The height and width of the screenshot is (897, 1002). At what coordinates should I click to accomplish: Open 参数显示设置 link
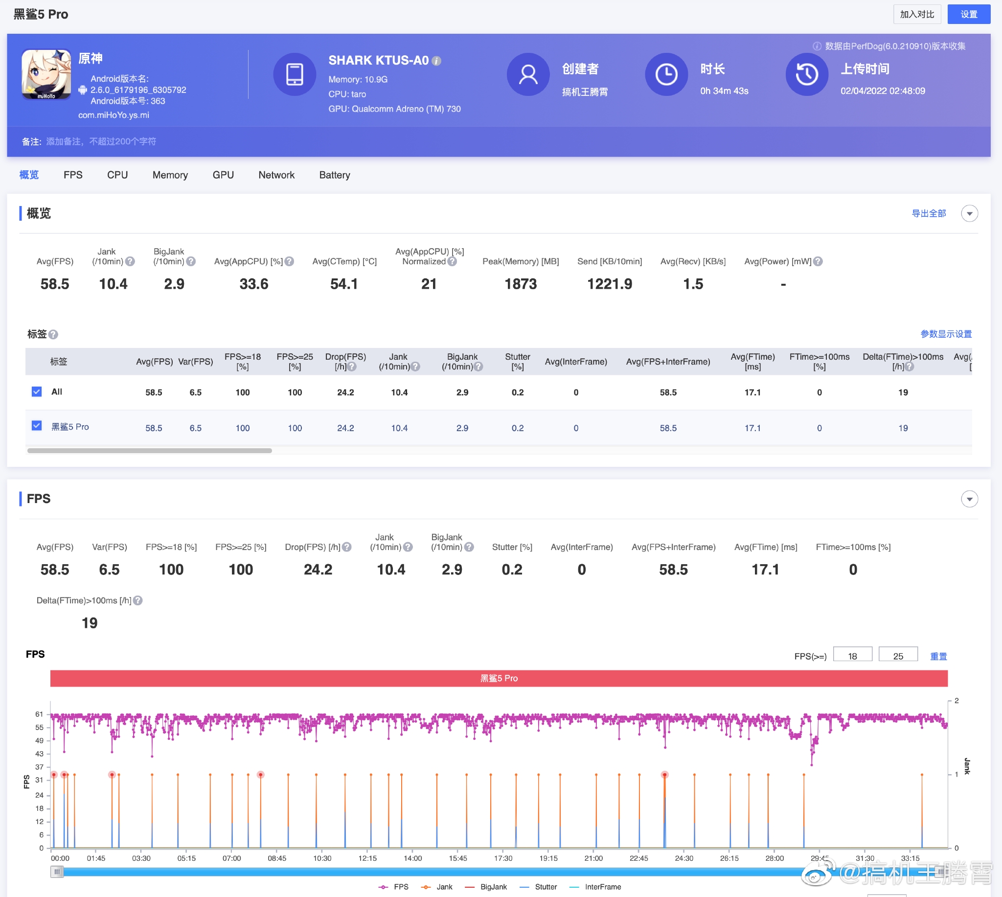pos(945,334)
